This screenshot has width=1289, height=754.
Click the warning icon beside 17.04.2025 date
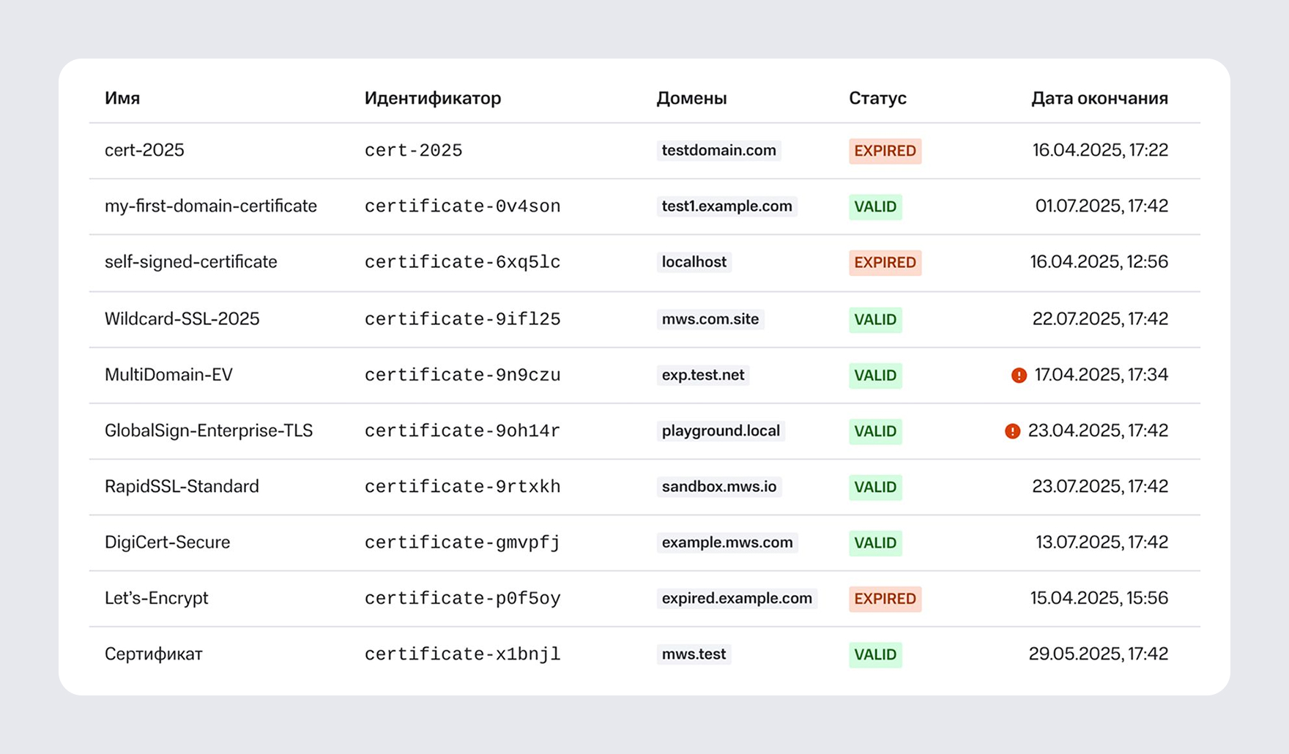point(1019,376)
